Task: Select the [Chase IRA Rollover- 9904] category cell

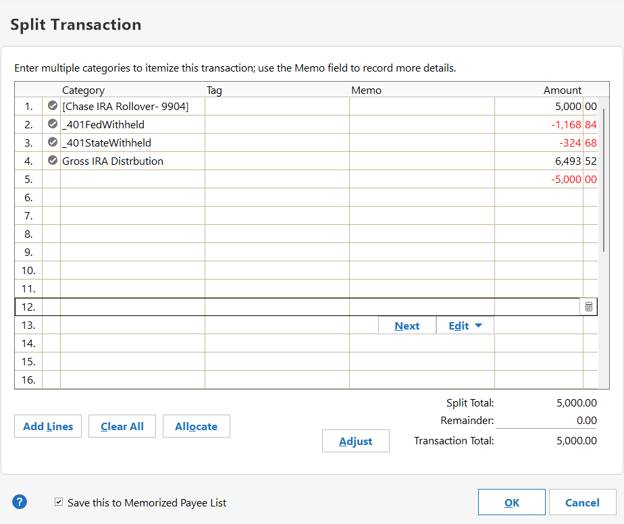Action: [132, 106]
